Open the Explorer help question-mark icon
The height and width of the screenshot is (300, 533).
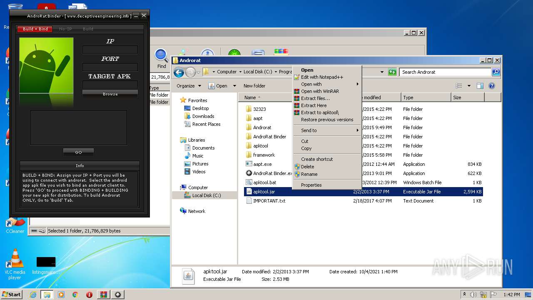tap(491, 86)
